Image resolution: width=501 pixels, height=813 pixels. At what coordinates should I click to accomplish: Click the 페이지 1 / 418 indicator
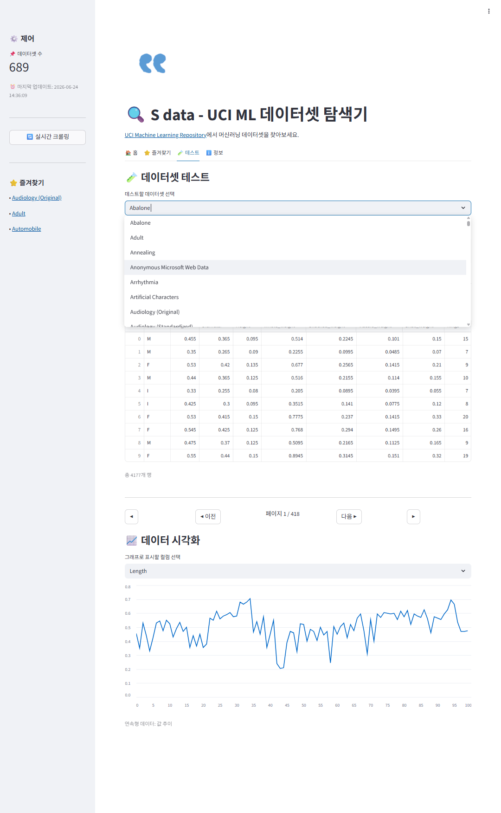click(x=283, y=514)
